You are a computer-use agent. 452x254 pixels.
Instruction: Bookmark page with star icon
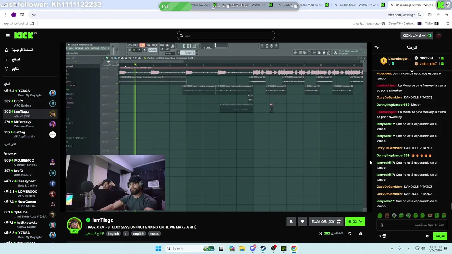pyautogui.click(x=34, y=15)
